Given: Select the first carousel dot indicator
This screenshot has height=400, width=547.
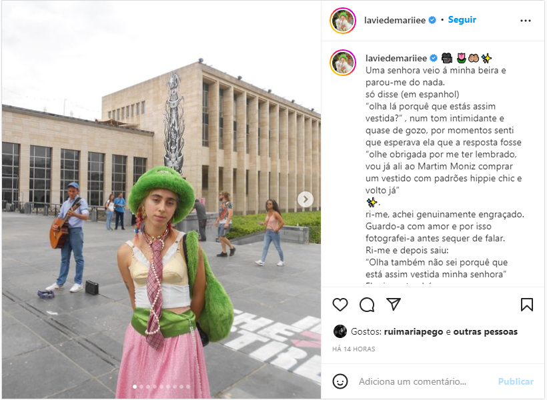Looking at the screenshot, I should 135,387.
